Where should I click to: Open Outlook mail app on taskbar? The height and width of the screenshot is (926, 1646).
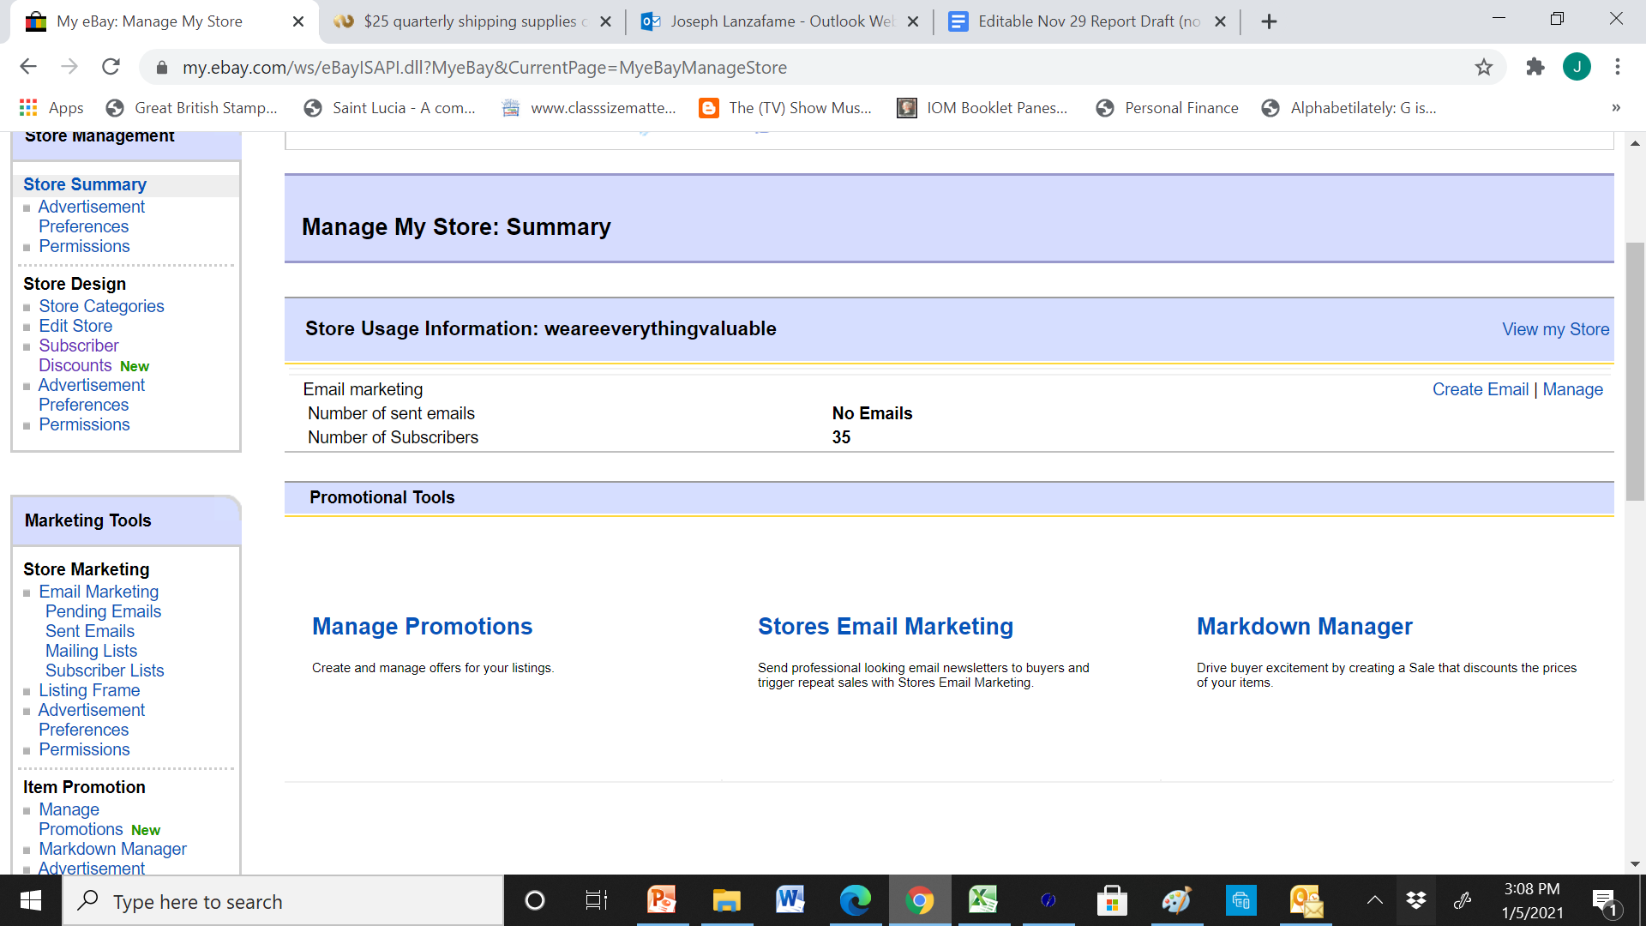pos(1306,900)
